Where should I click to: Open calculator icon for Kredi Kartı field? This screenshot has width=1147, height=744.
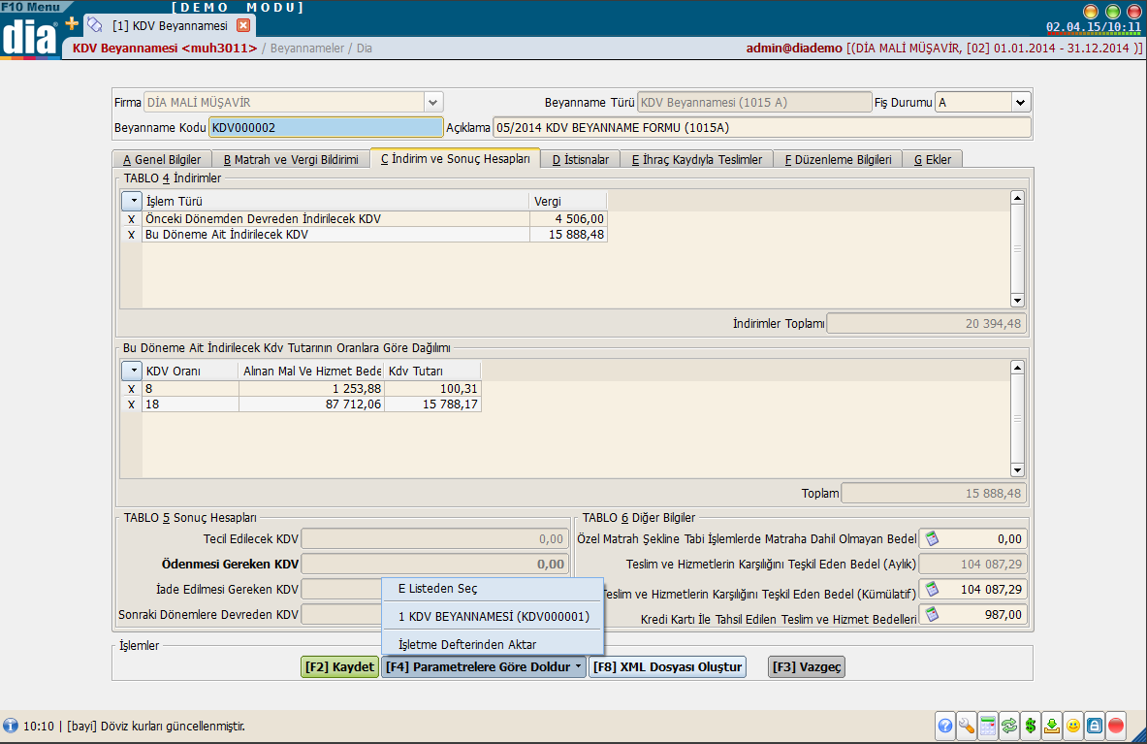click(931, 615)
